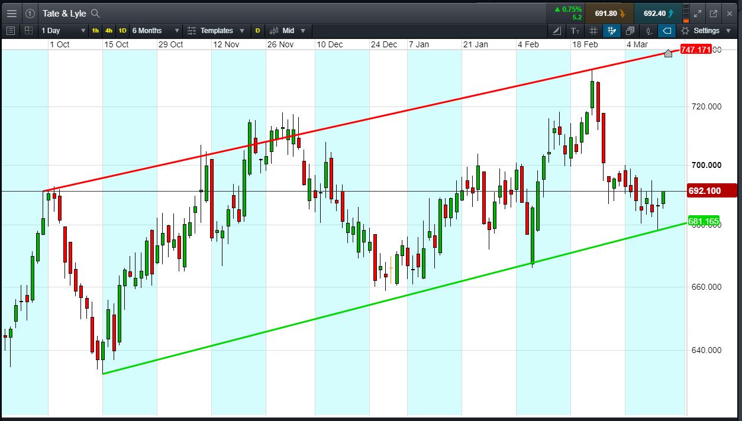Click the stacked windows icon

coord(630,31)
